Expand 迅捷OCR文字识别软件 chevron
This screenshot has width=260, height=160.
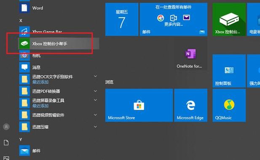(x=95, y=76)
